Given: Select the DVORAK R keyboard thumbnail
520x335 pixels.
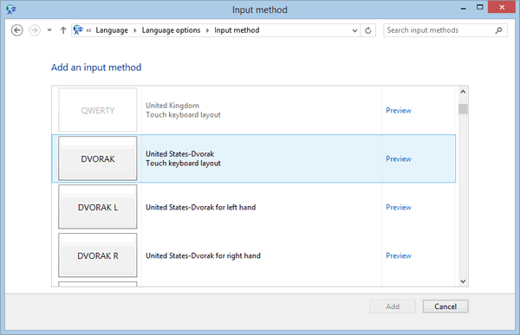Looking at the screenshot, I should tap(97, 255).
